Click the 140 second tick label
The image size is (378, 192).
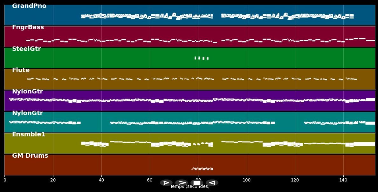pyautogui.click(x=343, y=180)
